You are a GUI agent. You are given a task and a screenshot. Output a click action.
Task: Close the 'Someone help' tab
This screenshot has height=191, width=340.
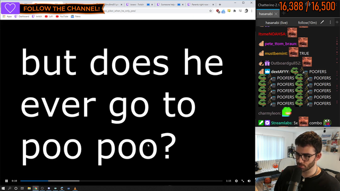click(183, 5)
